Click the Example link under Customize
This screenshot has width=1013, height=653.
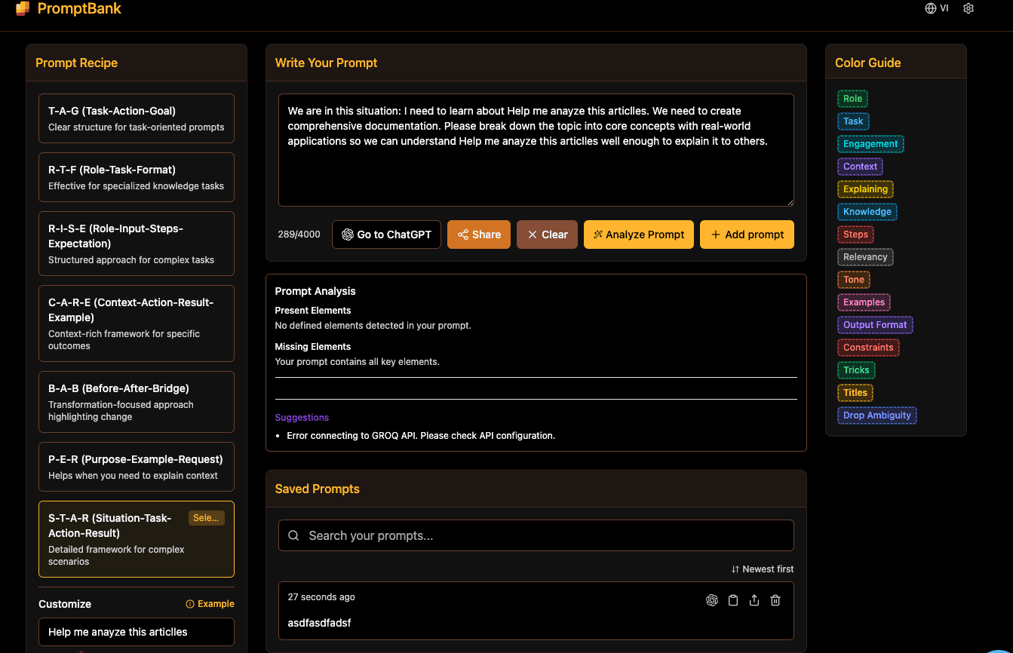pos(210,603)
